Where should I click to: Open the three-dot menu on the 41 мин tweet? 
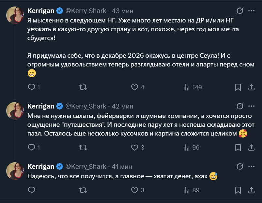pyautogui.click(x=251, y=167)
